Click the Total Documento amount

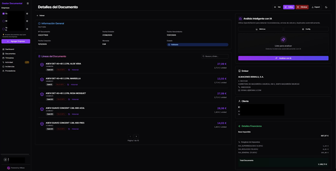pyautogui.click(x=323, y=164)
